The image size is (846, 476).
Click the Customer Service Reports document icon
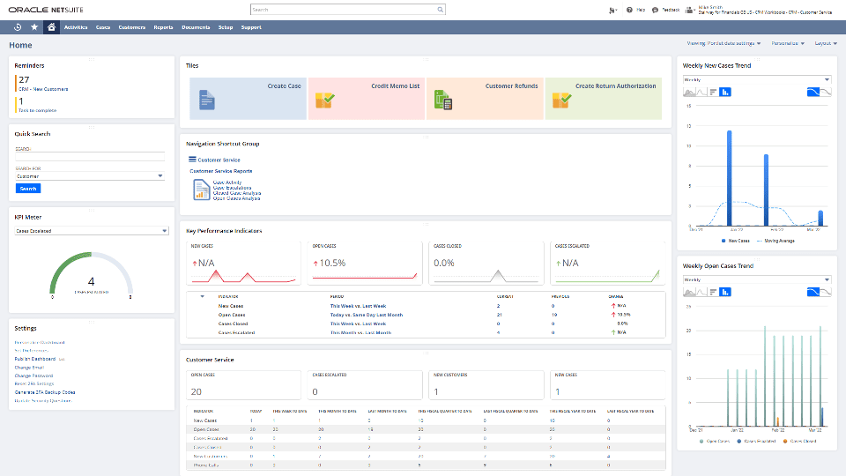pos(201,190)
